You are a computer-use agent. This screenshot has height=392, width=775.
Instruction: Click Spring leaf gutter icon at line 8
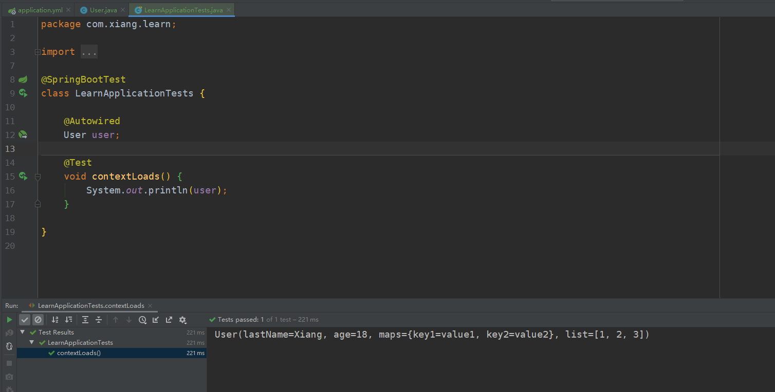[23, 80]
